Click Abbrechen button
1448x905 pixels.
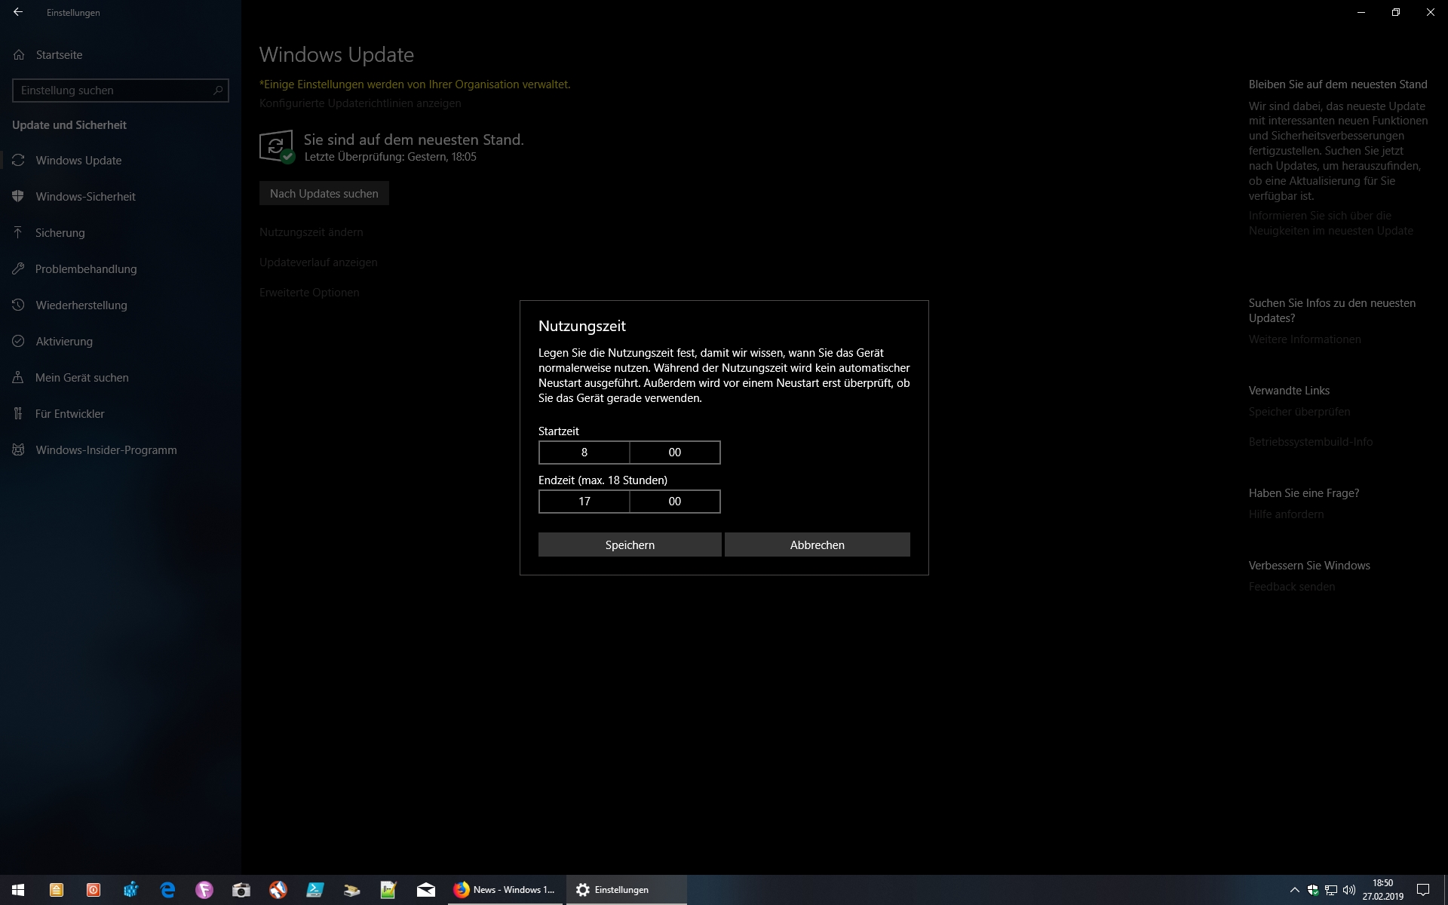pyautogui.click(x=817, y=545)
